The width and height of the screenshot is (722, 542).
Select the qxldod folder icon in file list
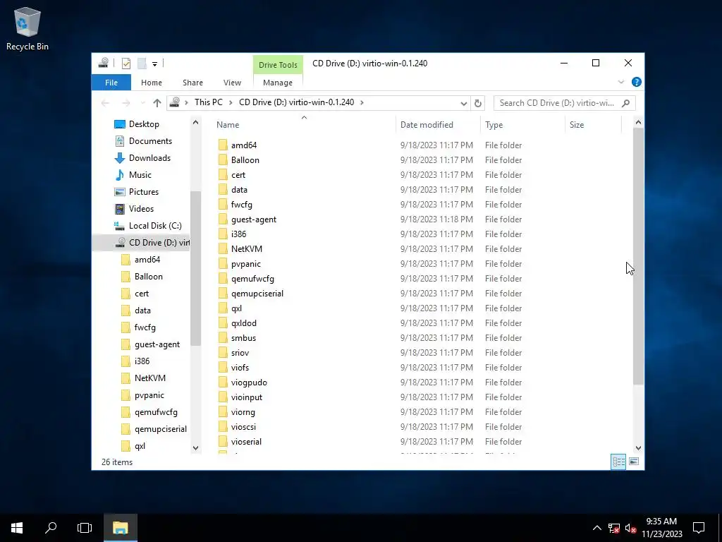click(x=223, y=323)
